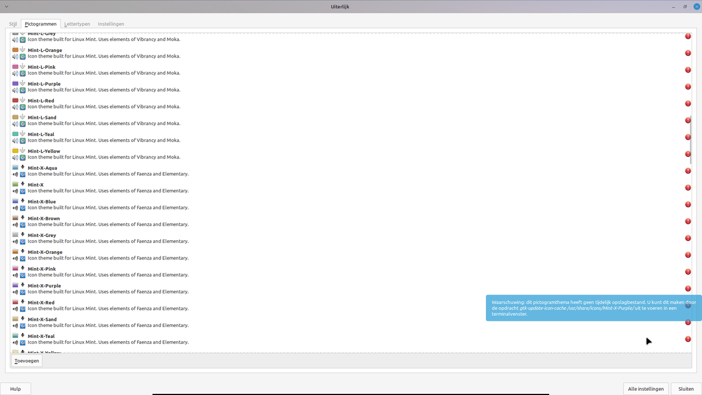Choose the Mint-L-Yellow theme name
702x395 pixels.
44,151
